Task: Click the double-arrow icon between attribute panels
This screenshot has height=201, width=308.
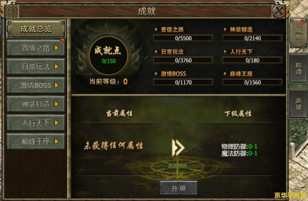Action: 178,148
